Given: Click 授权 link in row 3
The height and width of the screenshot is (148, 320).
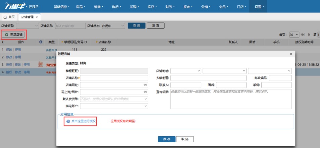Looking at the screenshot, I should click(x=9, y=64).
